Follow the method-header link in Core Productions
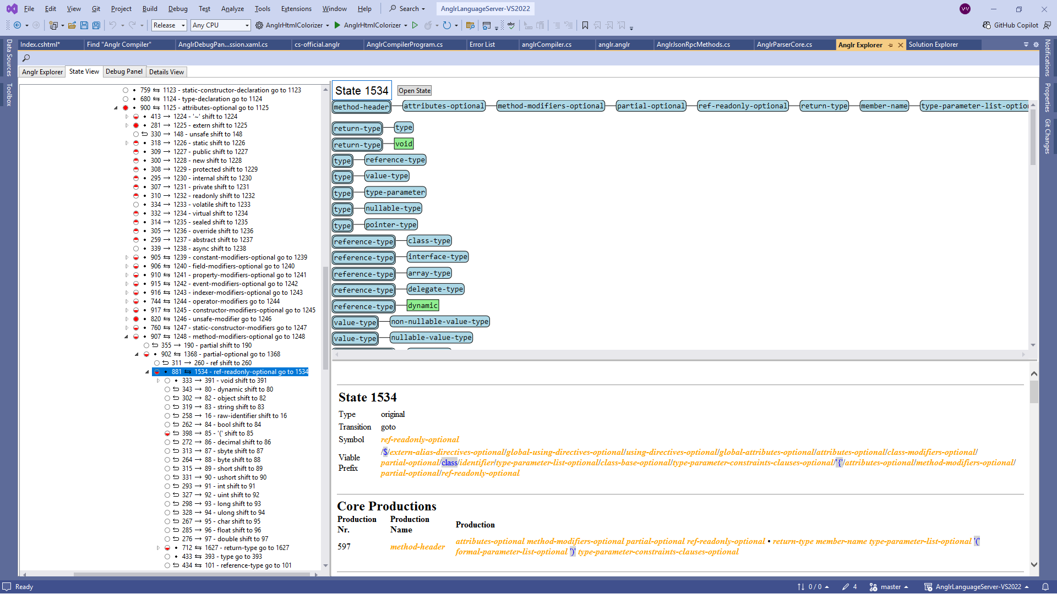The width and height of the screenshot is (1057, 594). (x=417, y=547)
